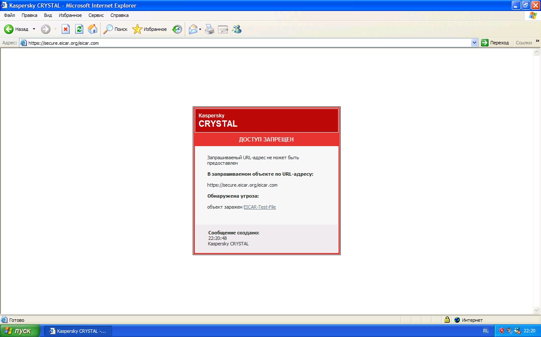The image size is (541, 337).
Task: Click the scroll up arrow of page scrollbar
Action: click(537, 52)
